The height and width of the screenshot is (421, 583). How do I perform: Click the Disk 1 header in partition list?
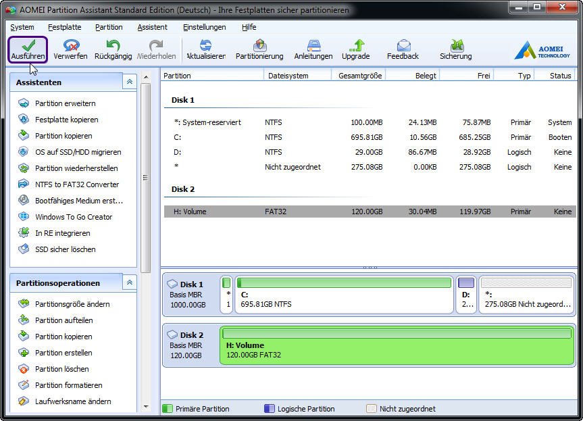[x=183, y=100]
